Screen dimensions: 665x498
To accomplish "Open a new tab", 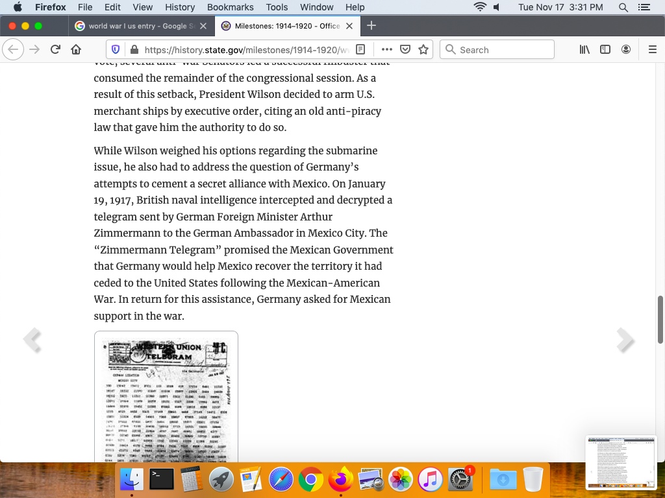I will pyautogui.click(x=371, y=26).
